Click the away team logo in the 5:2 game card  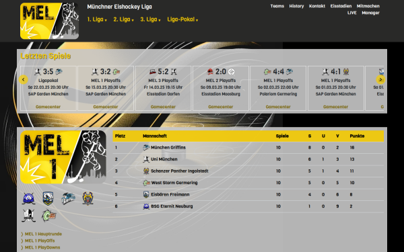[174, 71]
